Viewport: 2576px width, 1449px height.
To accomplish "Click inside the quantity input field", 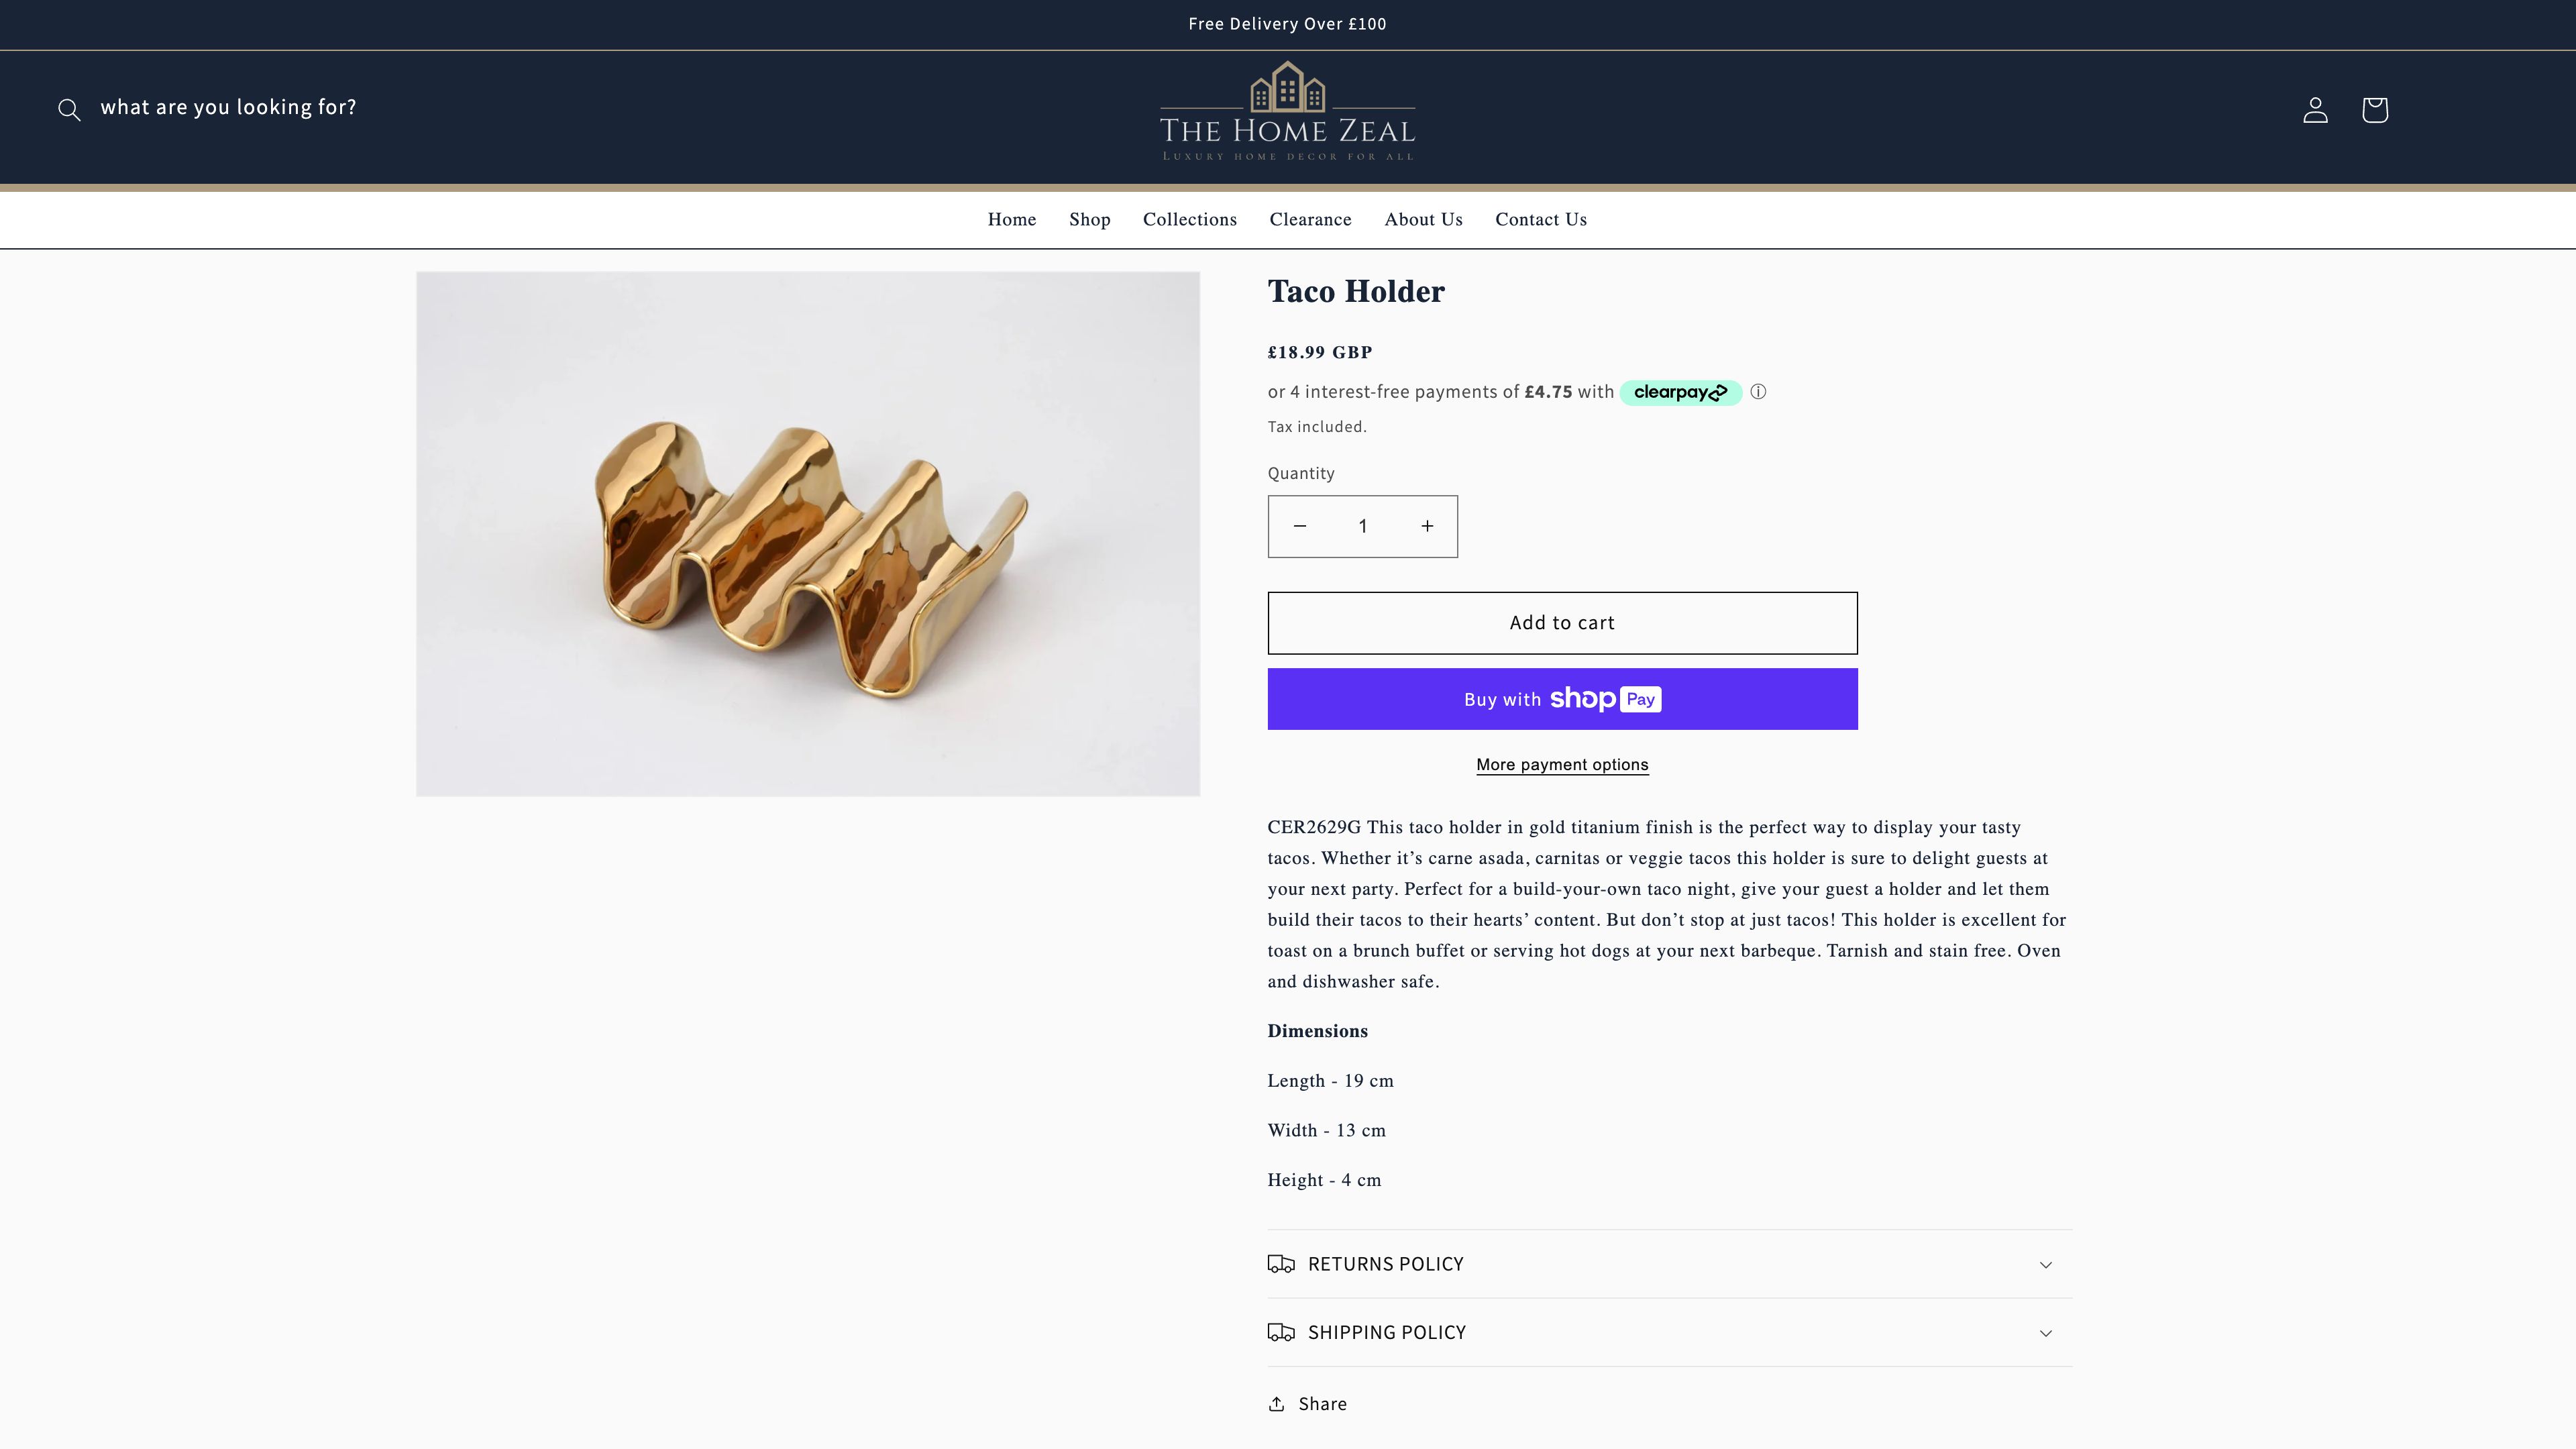I will click(x=1362, y=526).
